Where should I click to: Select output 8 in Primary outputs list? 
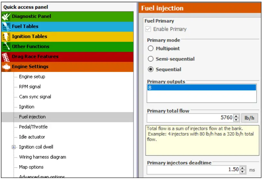point(201,88)
